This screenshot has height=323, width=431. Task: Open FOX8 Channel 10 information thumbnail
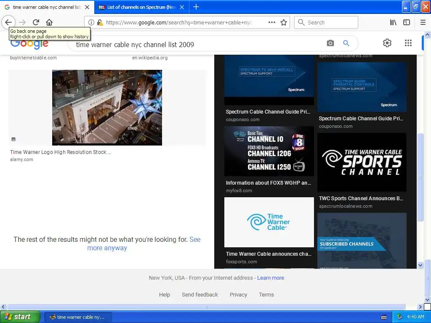point(269,151)
